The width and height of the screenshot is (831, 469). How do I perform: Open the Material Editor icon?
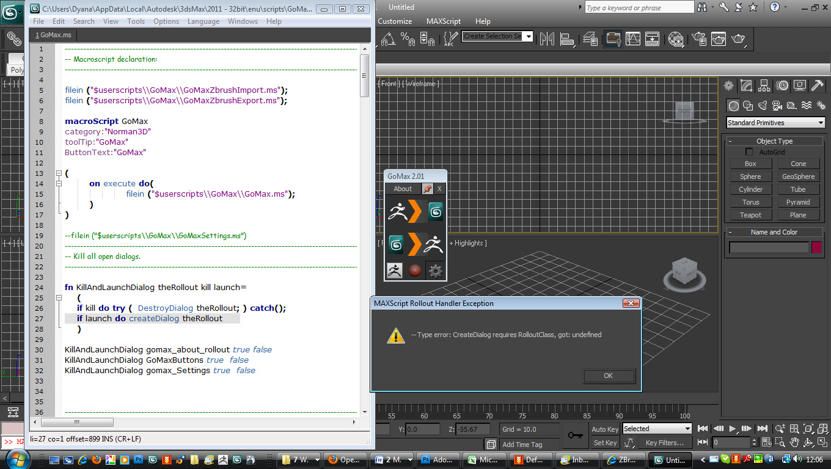(676, 38)
